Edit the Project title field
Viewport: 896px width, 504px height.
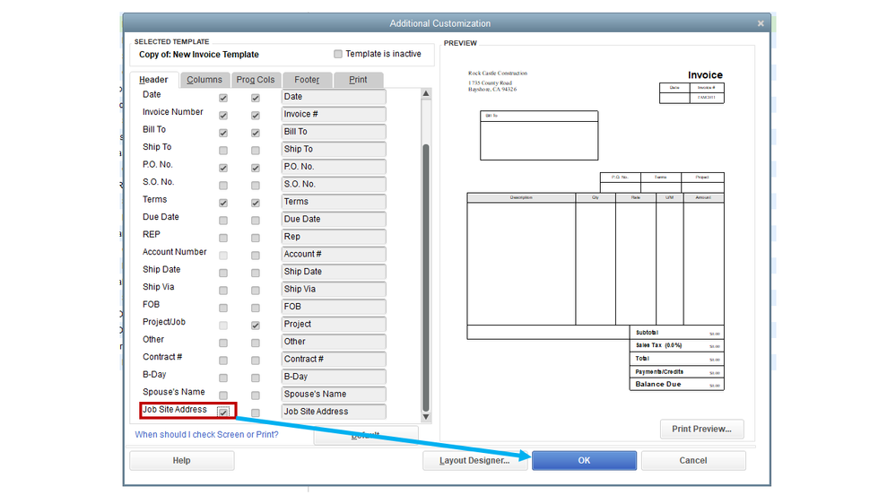click(x=334, y=324)
